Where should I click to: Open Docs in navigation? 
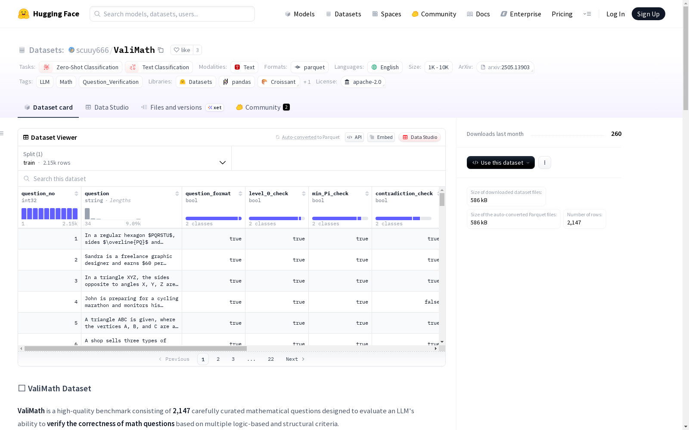point(478,14)
